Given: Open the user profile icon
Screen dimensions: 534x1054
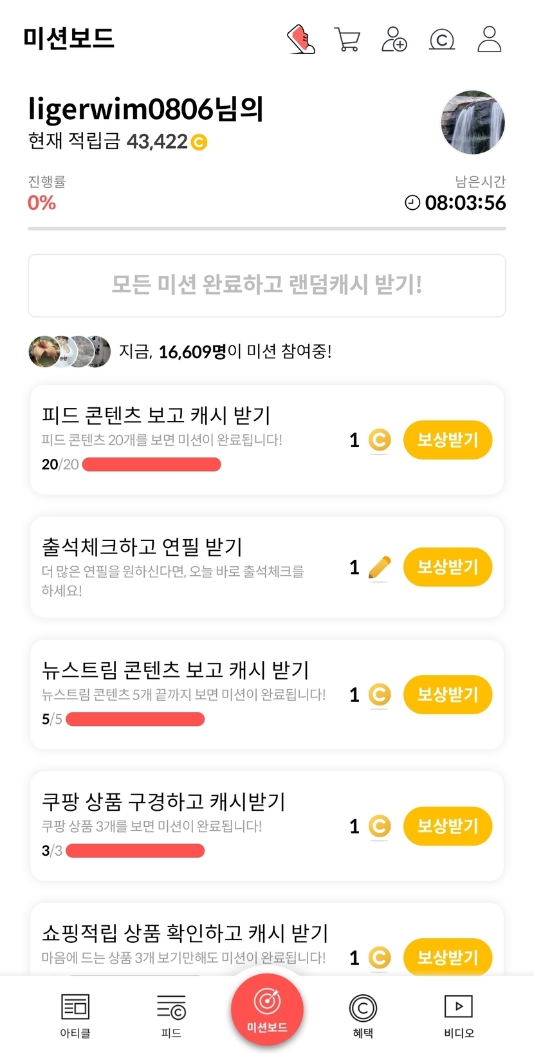Looking at the screenshot, I should 489,39.
